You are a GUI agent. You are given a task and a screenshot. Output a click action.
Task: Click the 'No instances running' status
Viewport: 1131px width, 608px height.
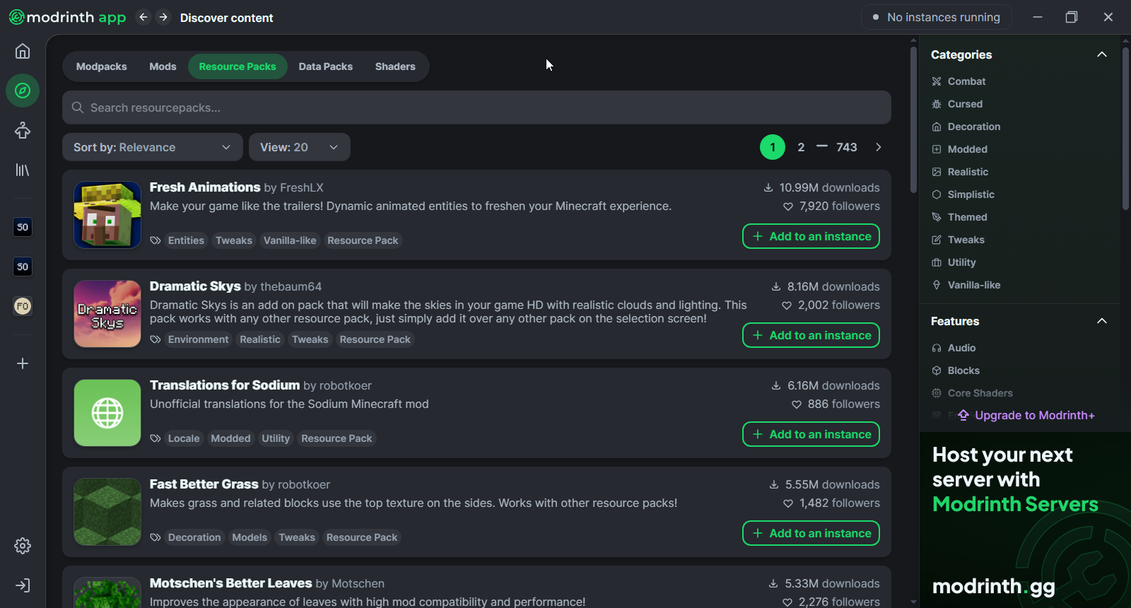[937, 17]
